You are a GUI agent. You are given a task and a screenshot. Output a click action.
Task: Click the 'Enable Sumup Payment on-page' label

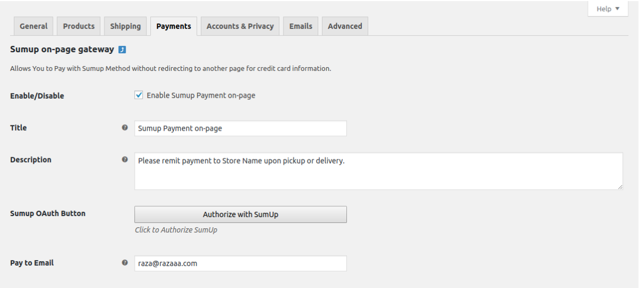click(x=201, y=95)
